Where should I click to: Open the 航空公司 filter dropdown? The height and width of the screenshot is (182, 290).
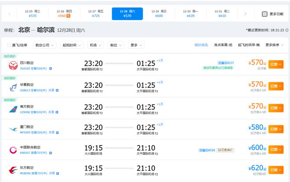click(44, 45)
